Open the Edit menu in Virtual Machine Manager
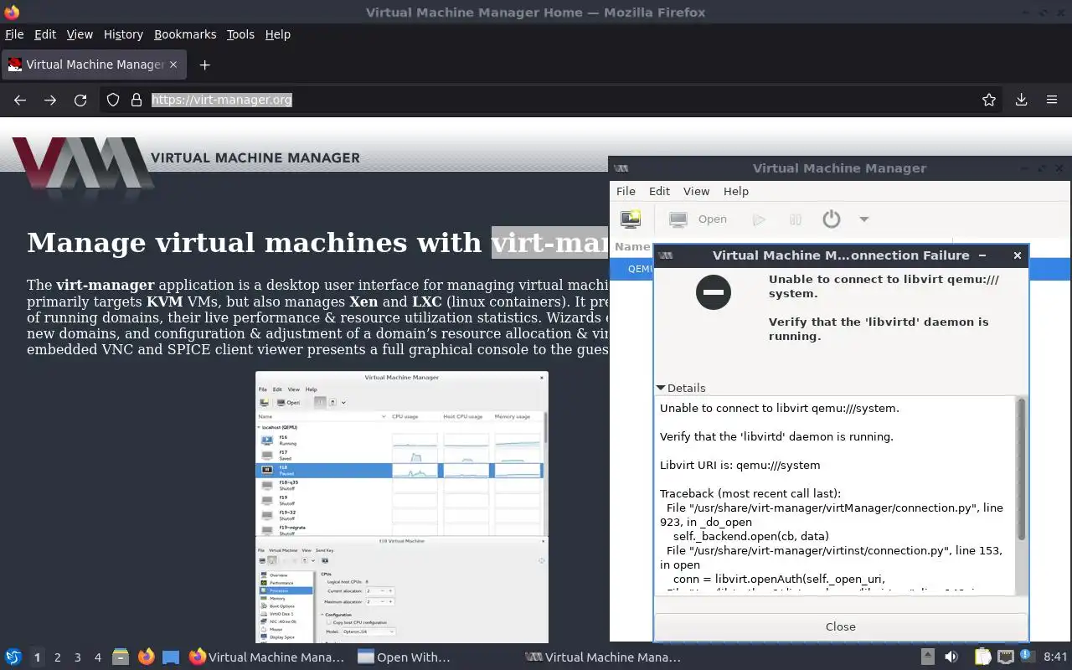The width and height of the screenshot is (1072, 670). [659, 191]
